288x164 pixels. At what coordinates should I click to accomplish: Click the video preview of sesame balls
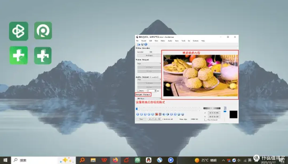(201, 75)
